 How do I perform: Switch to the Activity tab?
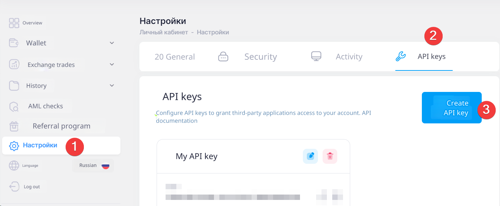pos(349,57)
